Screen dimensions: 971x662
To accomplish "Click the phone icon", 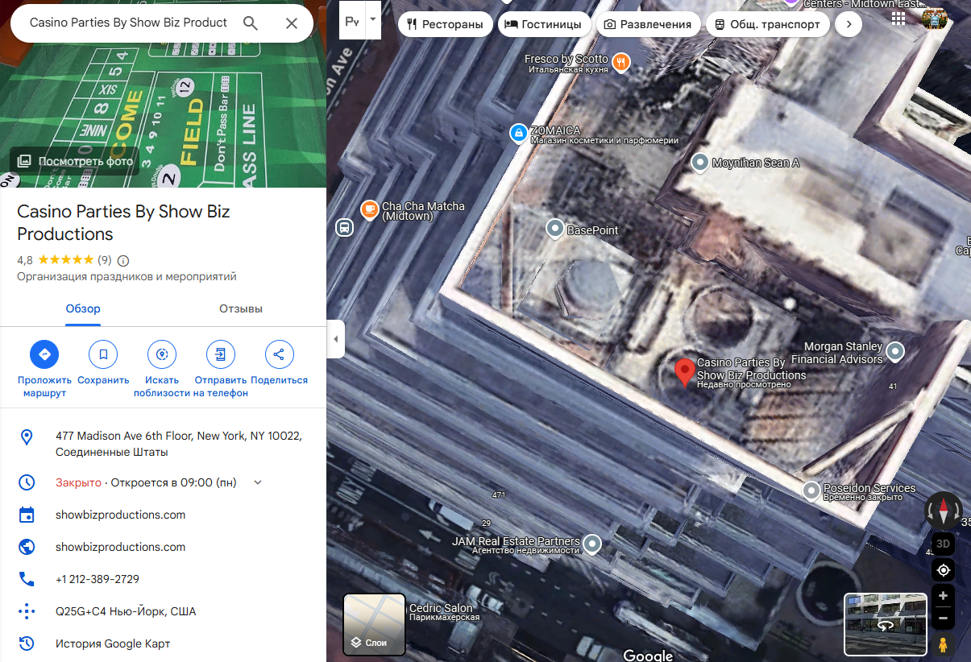I will 27,579.
